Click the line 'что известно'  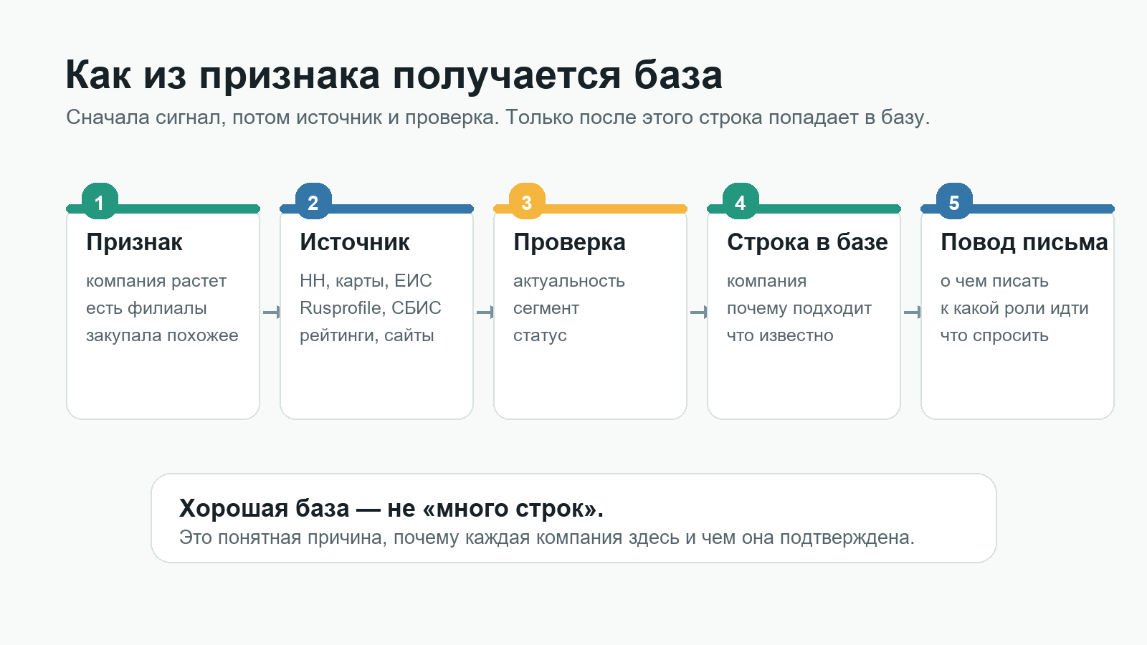tap(780, 335)
